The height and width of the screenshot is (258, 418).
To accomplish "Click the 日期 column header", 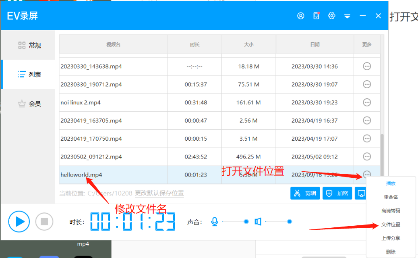I will pyautogui.click(x=315, y=45).
